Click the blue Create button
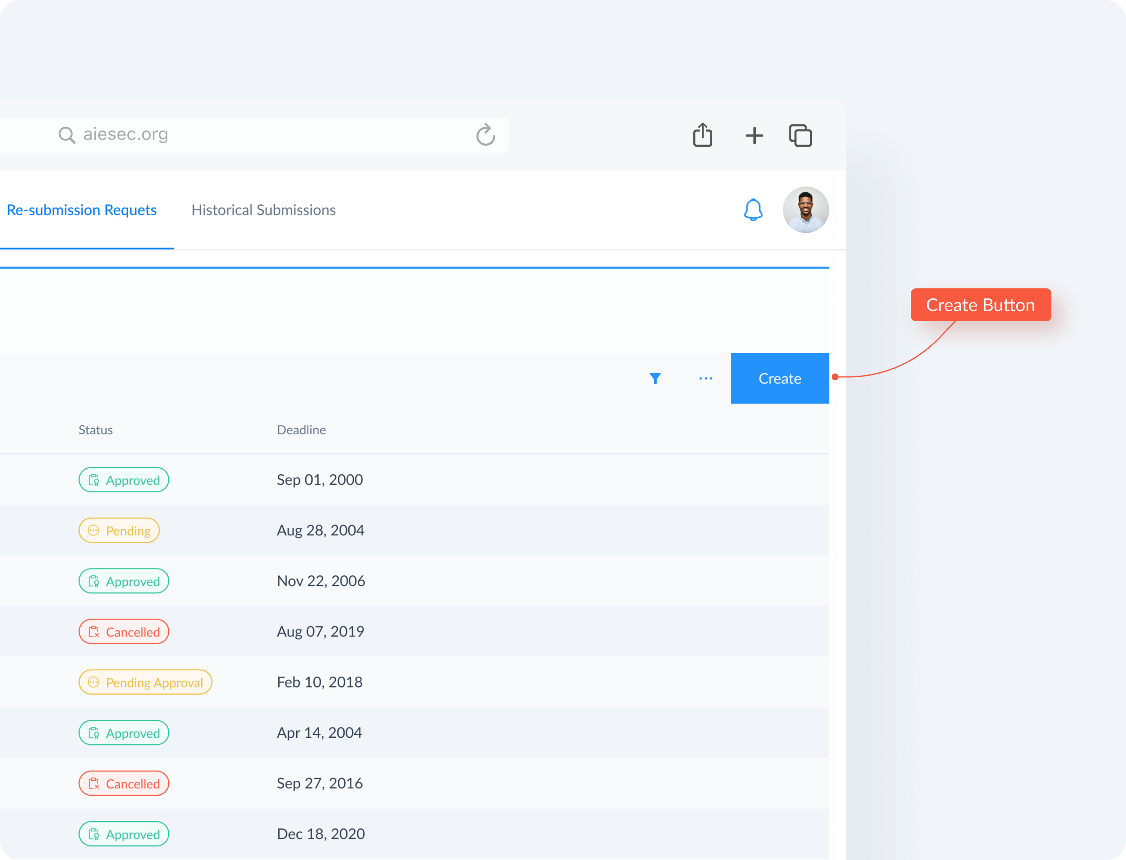This screenshot has height=860, width=1126. (780, 378)
